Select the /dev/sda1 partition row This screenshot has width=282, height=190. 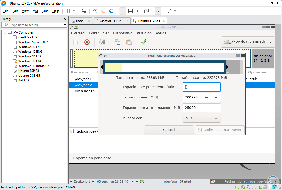pos(84,79)
